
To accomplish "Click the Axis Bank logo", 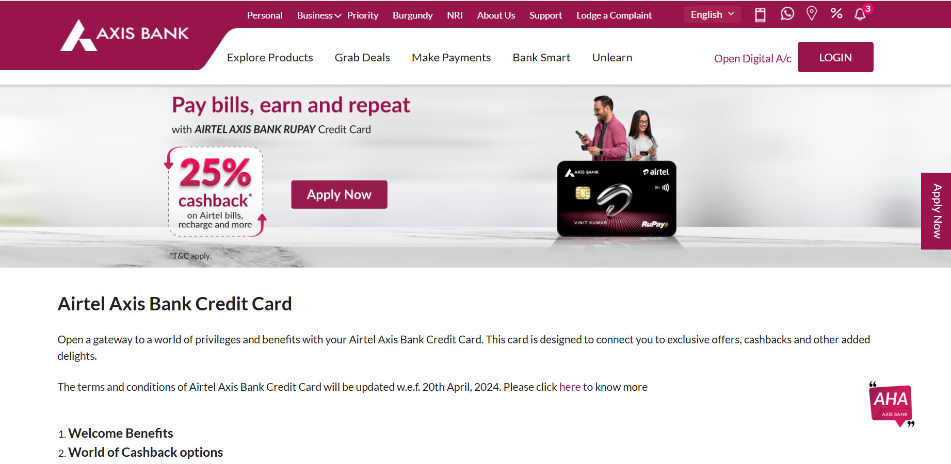I will point(124,36).
